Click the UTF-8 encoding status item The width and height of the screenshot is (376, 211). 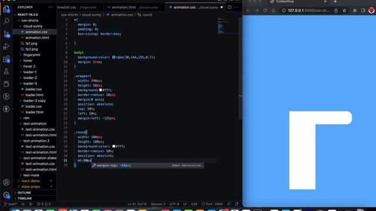[x=174, y=204]
